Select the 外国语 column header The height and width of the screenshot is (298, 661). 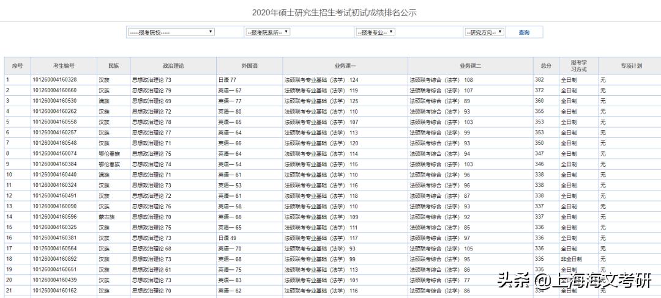click(x=249, y=65)
